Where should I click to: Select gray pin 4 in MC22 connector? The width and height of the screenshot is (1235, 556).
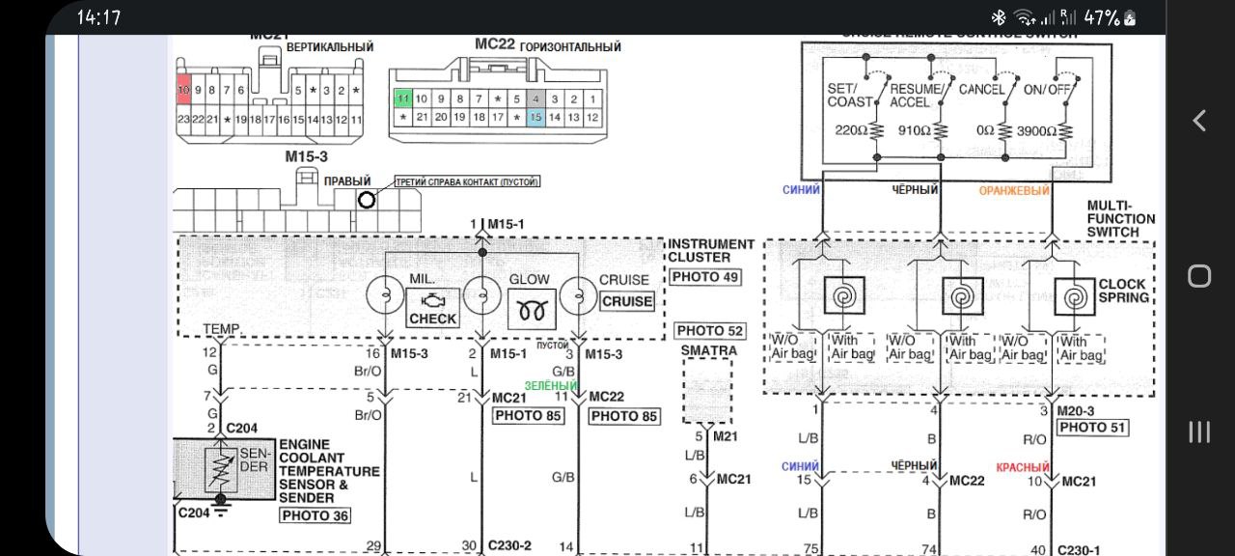pyautogui.click(x=535, y=98)
